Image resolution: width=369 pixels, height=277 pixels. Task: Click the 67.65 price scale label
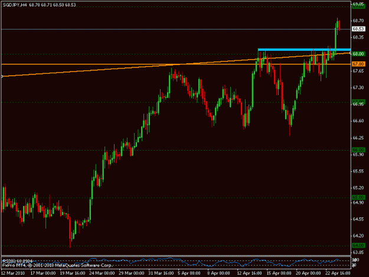tap(358, 71)
